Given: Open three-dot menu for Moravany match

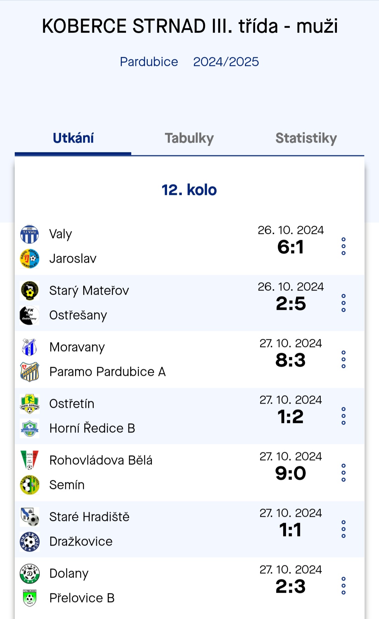Looking at the screenshot, I should (344, 359).
